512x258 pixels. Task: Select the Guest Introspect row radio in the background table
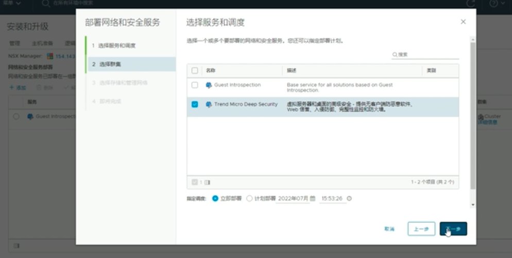[16, 117]
